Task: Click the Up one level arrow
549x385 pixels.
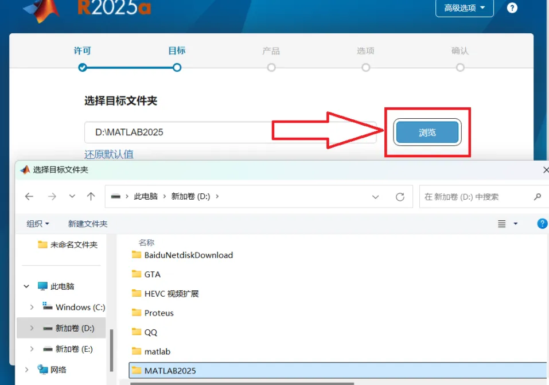Action: (x=91, y=197)
